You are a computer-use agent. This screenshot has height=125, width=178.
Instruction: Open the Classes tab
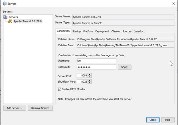click(x=116, y=31)
